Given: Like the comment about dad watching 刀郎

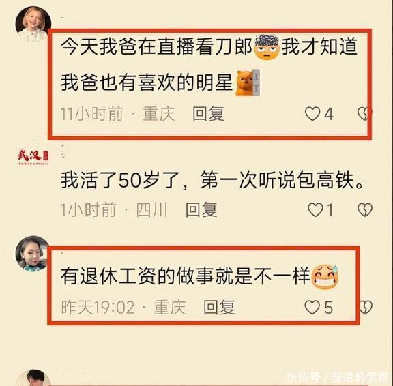Looking at the screenshot, I should (312, 114).
